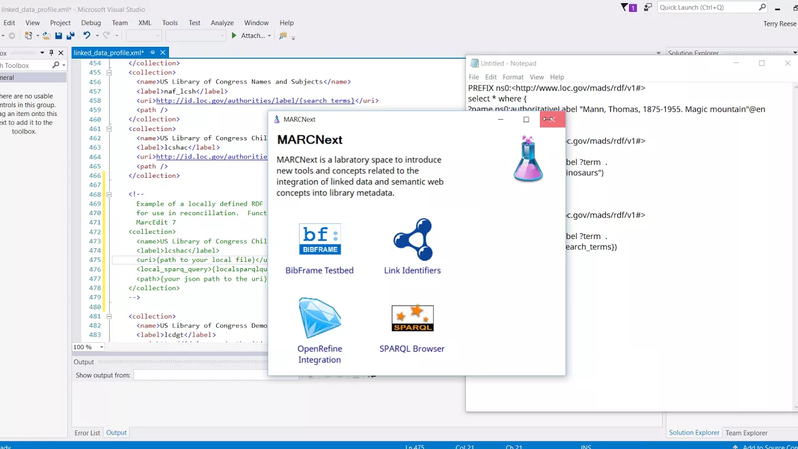The width and height of the screenshot is (798, 449).
Task: Follow the id.loc.gov link on line 464
Action: (211, 157)
